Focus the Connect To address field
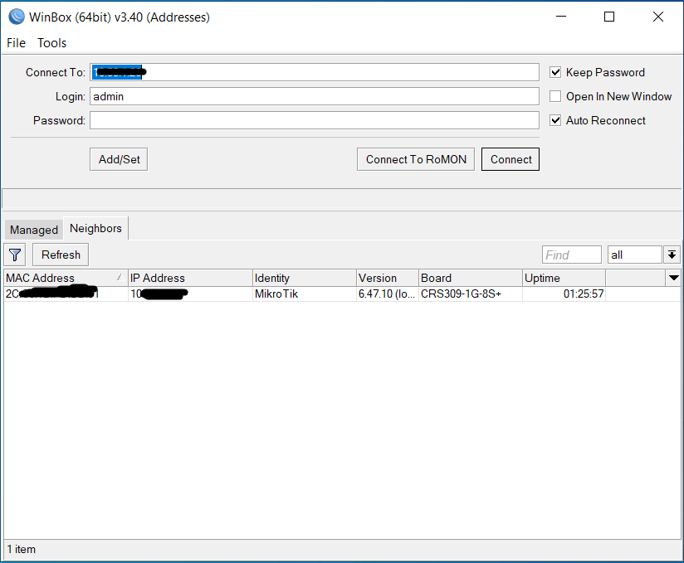684x563 pixels. click(315, 72)
